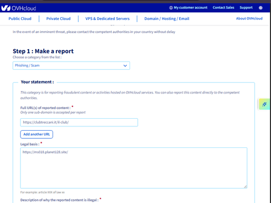Expand the Phishing / Scam category dropdown

pyautogui.click(x=71, y=65)
